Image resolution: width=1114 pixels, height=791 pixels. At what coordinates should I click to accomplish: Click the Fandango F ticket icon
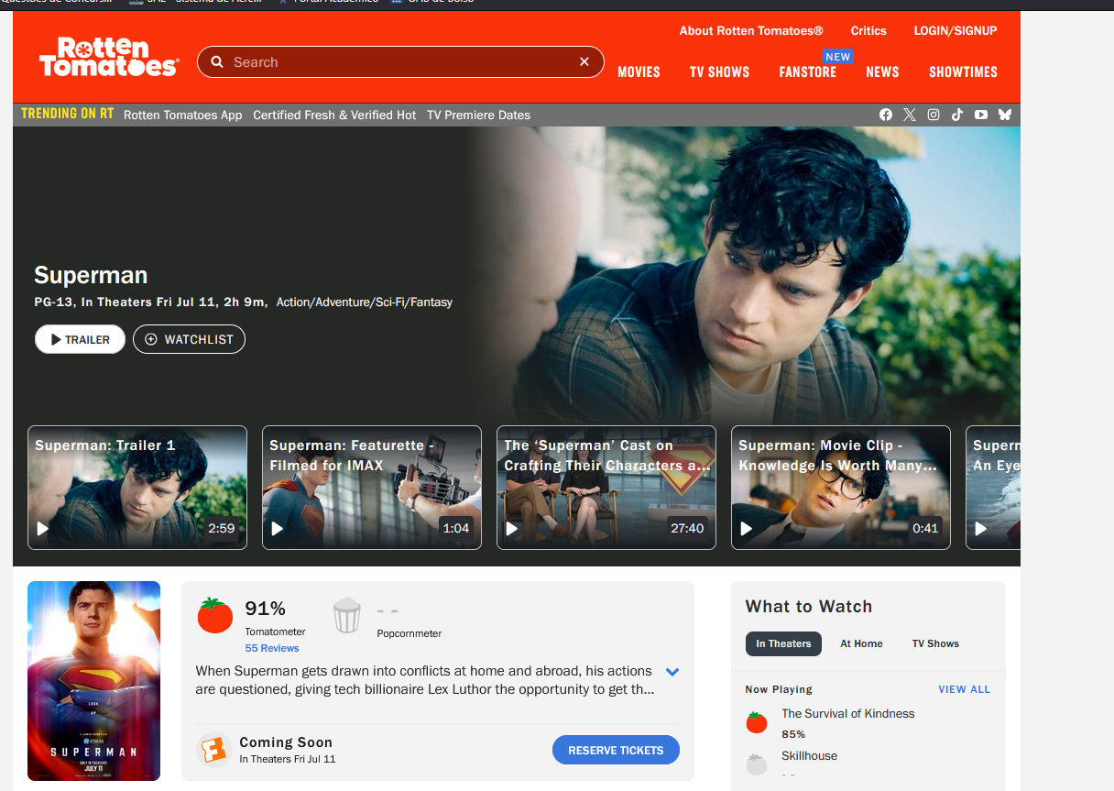213,751
